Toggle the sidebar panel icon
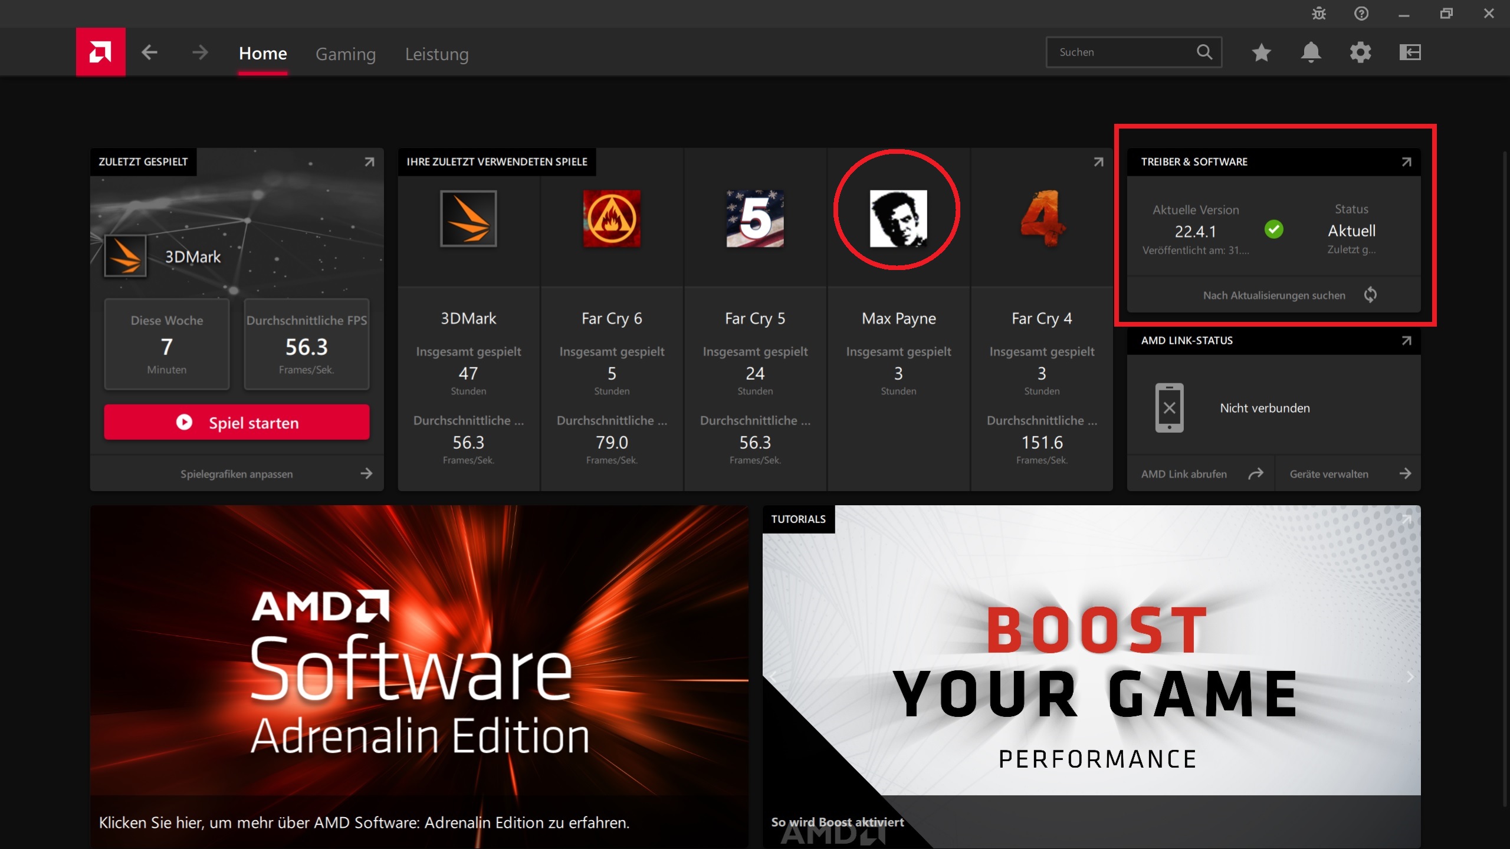 point(1410,52)
